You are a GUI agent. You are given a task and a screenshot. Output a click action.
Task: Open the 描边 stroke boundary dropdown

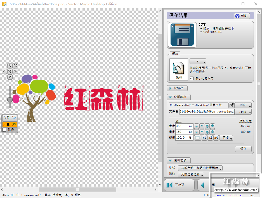tap(191, 174)
